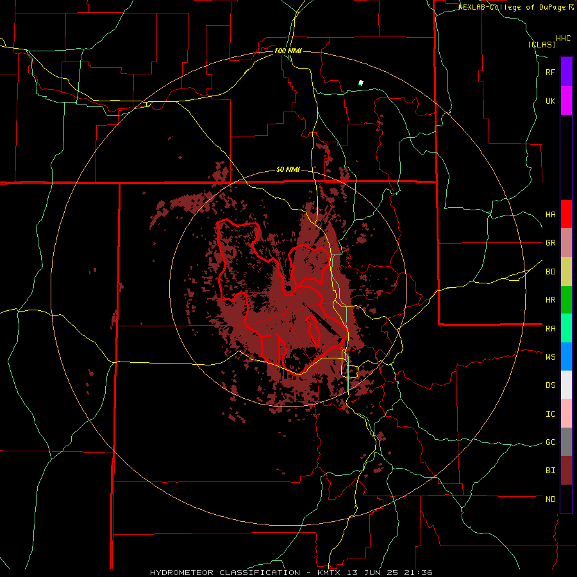Click the 100 NMI range ring label
This screenshot has width=577, height=577.
pyautogui.click(x=288, y=51)
